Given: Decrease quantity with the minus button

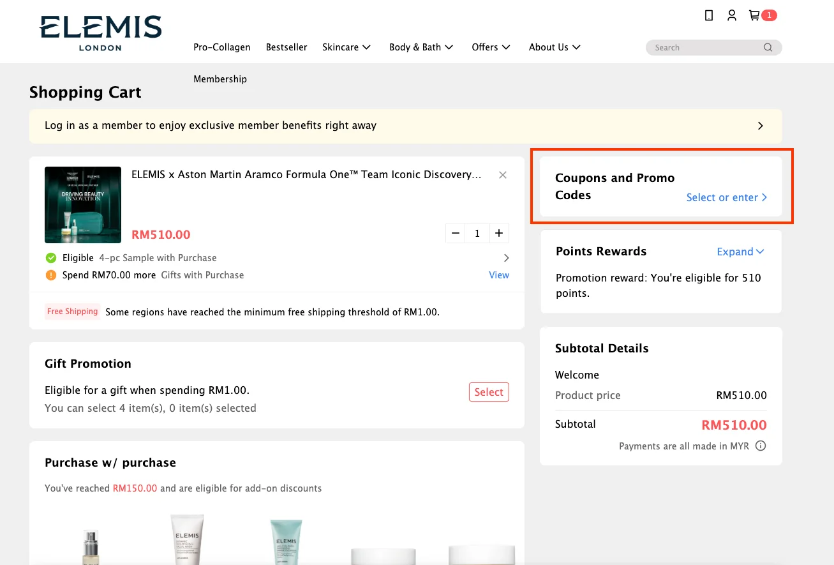Looking at the screenshot, I should [x=456, y=234].
